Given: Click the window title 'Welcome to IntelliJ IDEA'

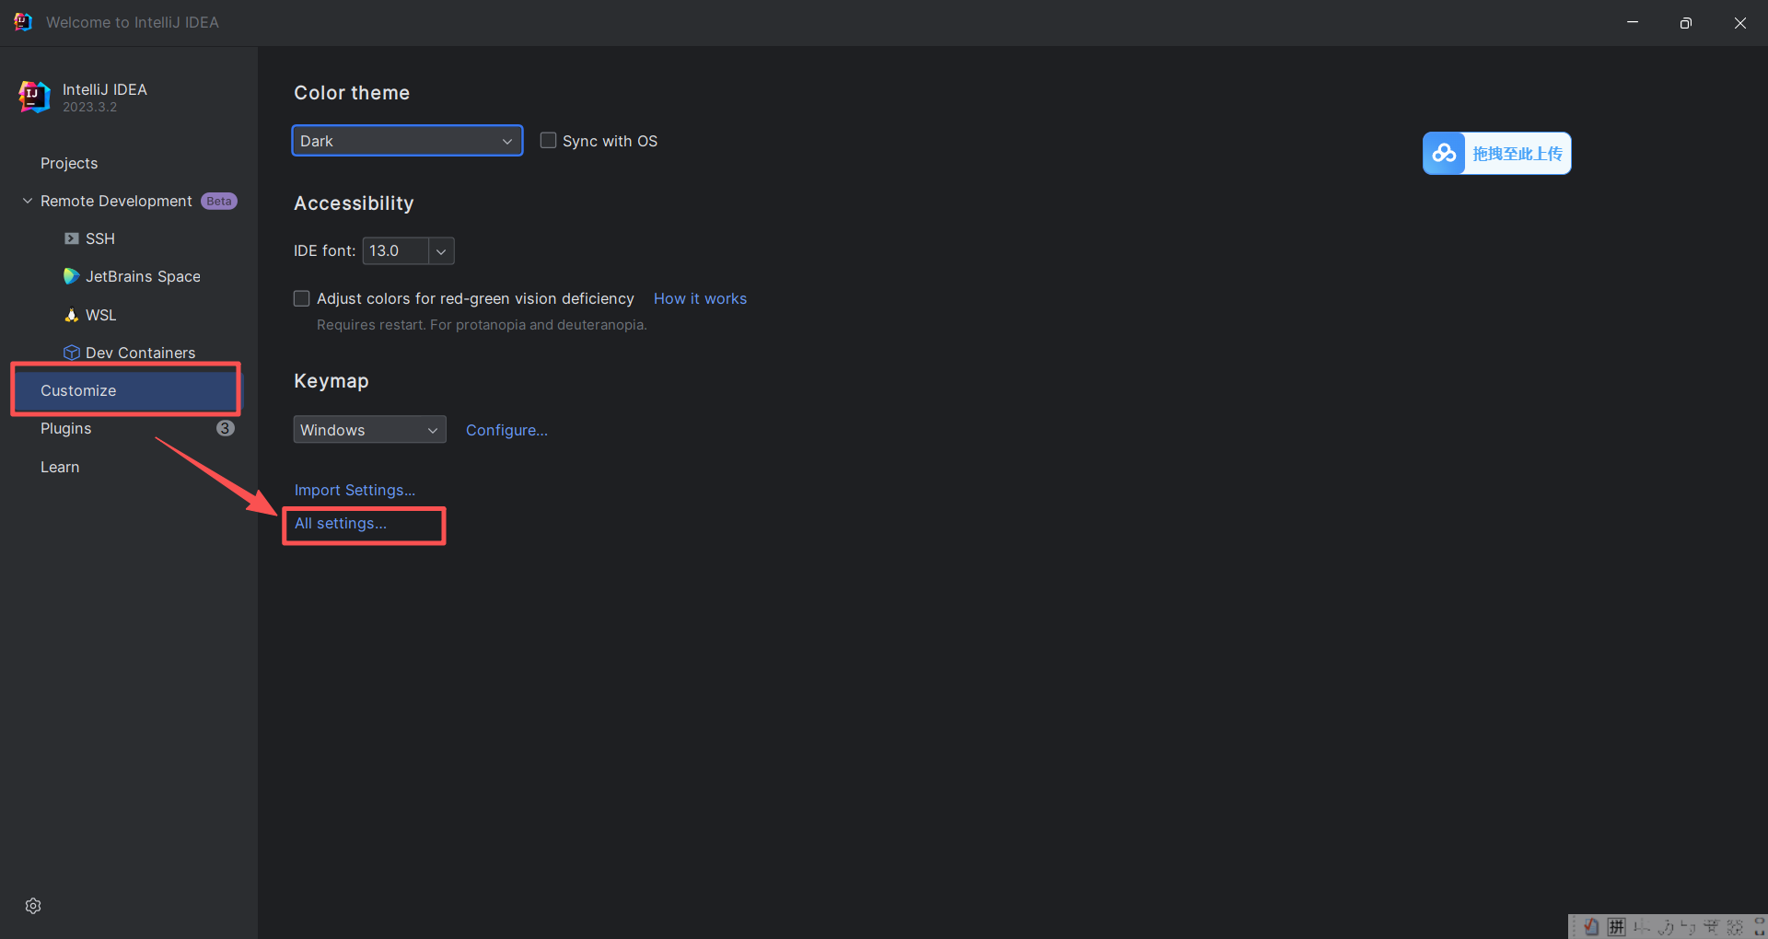Looking at the screenshot, I should click(x=133, y=22).
